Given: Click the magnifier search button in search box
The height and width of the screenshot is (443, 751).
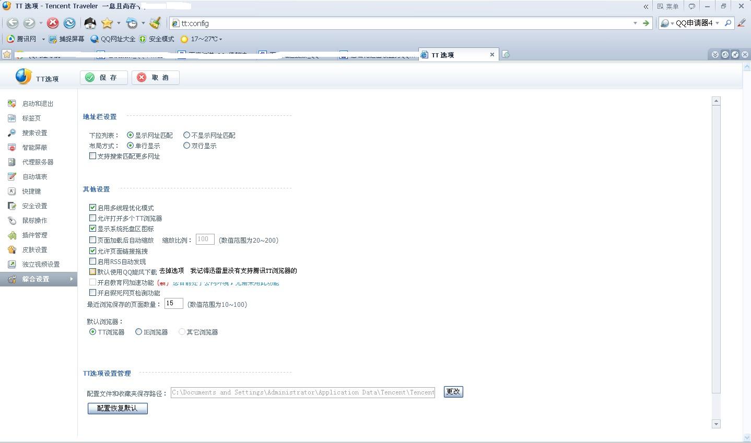Looking at the screenshot, I should pos(727,23).
